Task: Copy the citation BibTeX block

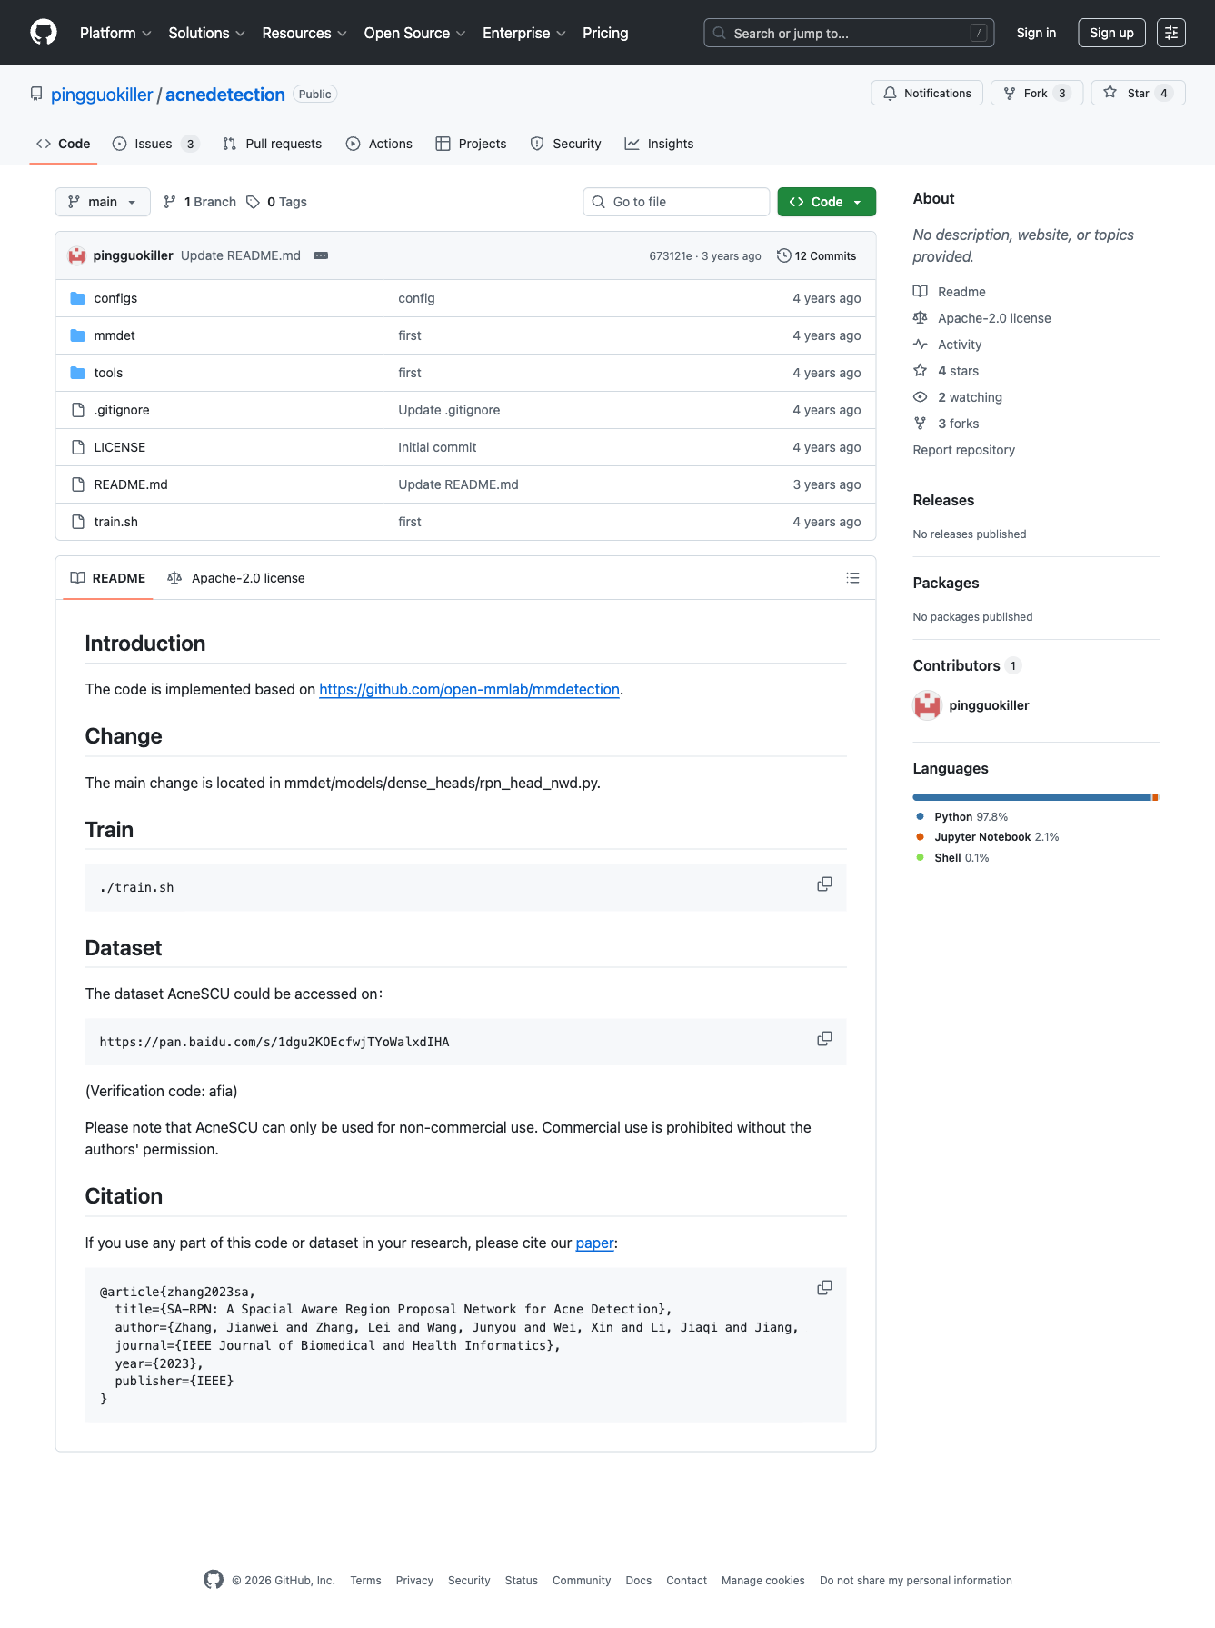Action: click(x=823, y=1287)
